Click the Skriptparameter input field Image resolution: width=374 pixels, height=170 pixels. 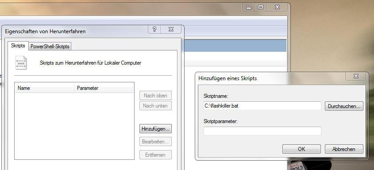262,131
